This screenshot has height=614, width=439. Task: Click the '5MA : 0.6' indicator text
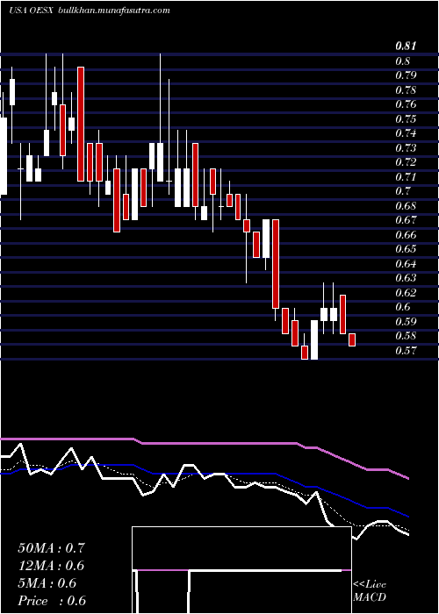(x=47, y=583)
